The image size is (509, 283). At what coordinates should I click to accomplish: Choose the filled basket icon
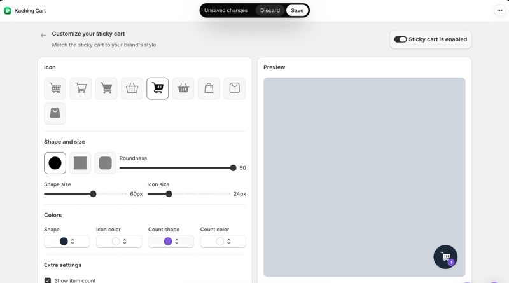tap(183, 88)
